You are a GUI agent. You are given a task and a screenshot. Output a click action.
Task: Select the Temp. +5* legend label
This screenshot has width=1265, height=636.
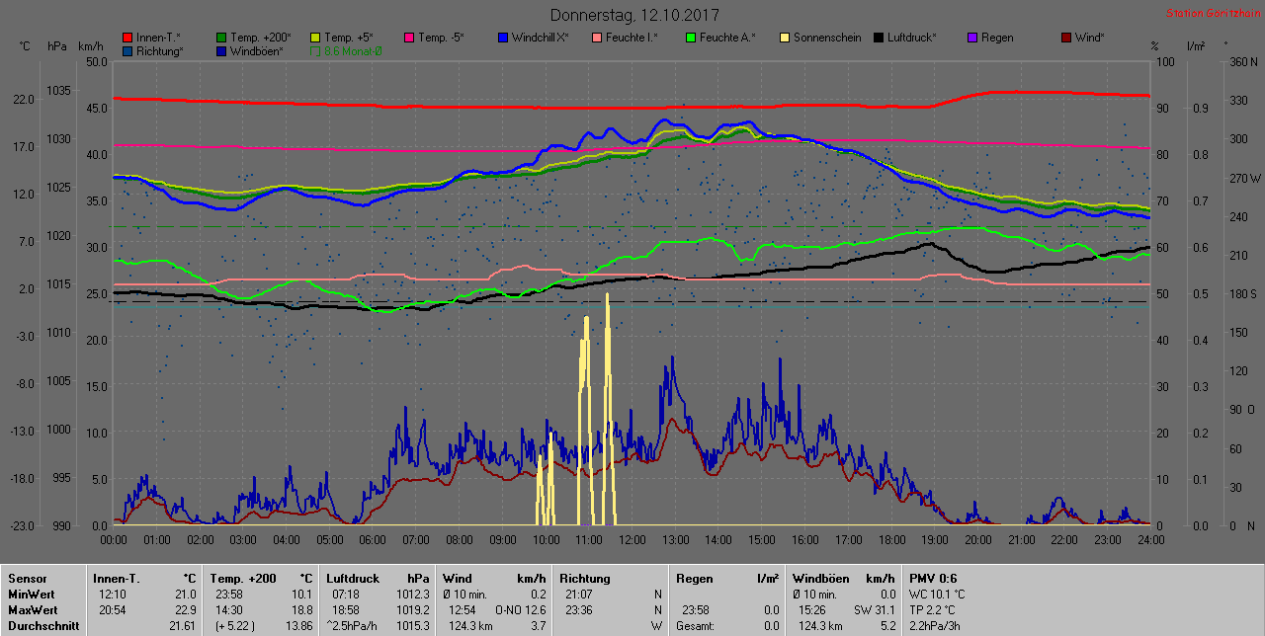349,38
